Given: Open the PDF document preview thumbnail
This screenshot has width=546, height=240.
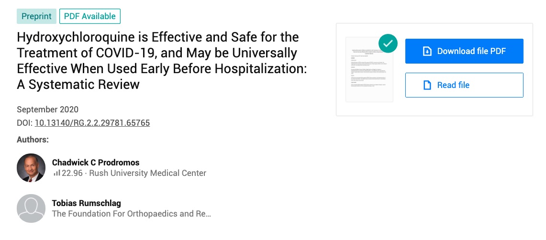Looking at the screenshot, I should point(369,69).
